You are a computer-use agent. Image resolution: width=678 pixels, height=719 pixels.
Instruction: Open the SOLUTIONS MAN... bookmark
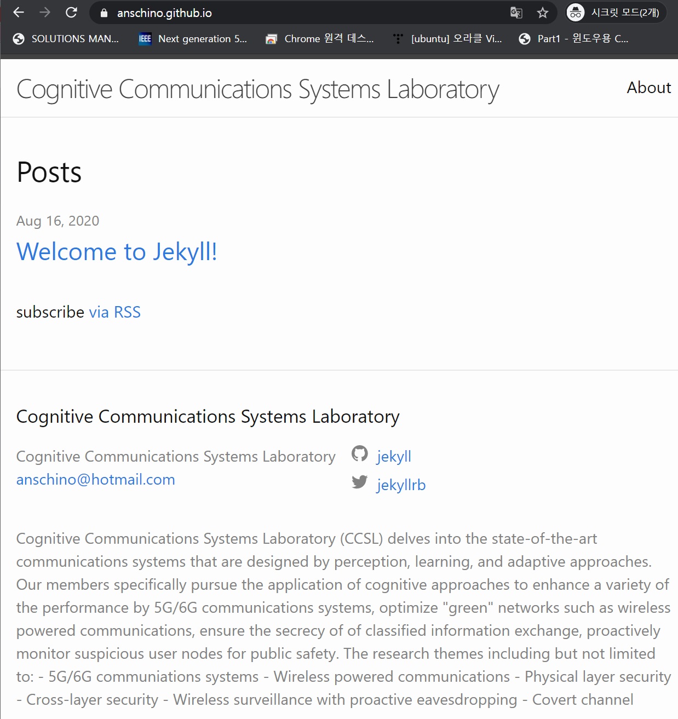66,39
